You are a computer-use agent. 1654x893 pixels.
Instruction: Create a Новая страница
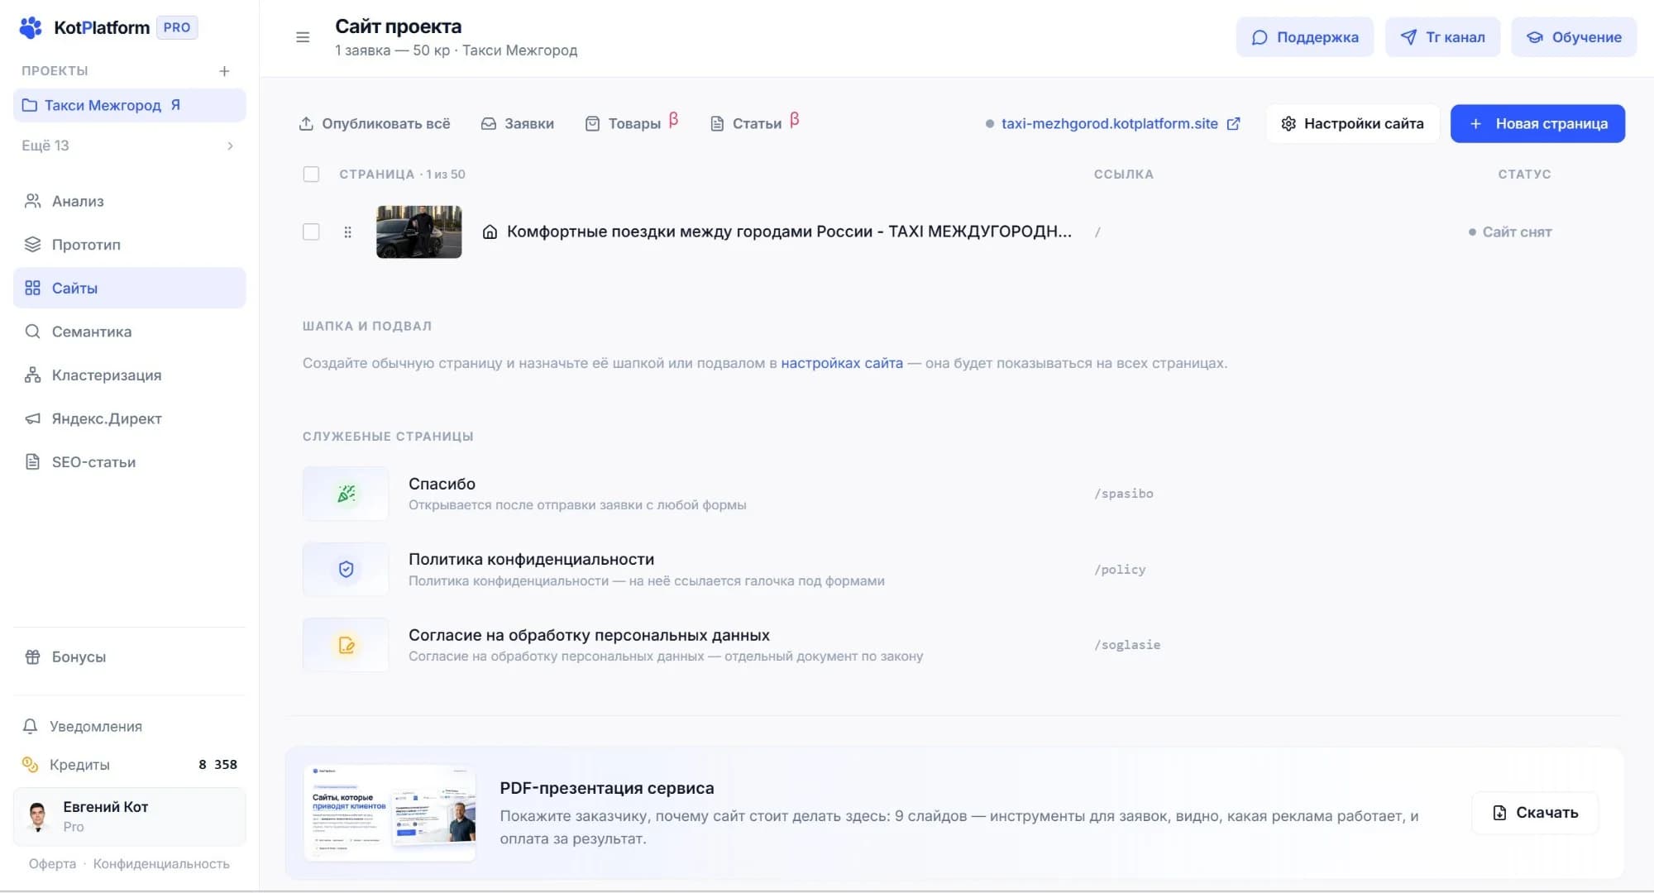pyautogui.click(x=1538, y=124)
